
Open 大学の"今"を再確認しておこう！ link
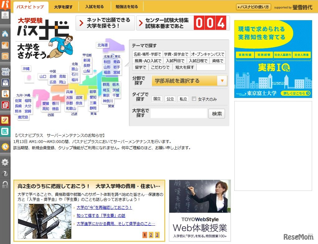coord(104,207)
